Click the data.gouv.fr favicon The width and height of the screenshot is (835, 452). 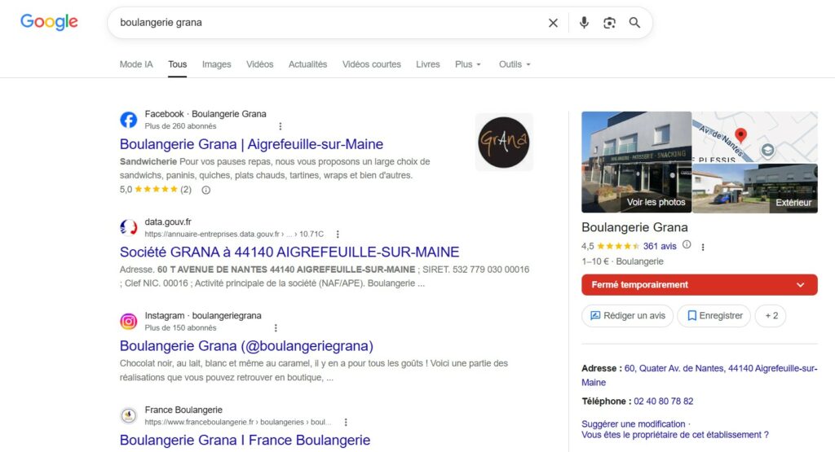128,227
